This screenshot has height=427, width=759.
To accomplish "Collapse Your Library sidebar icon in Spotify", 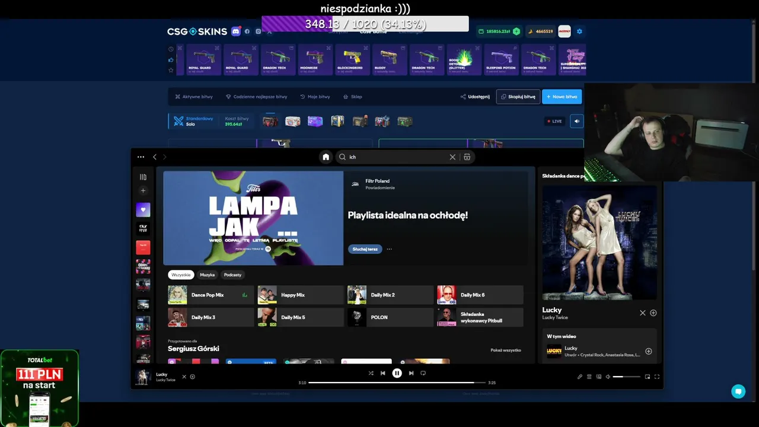I will click(x=143, y=177).
